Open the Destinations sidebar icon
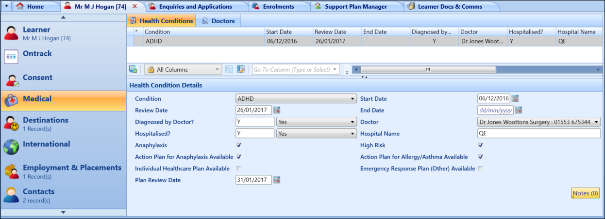The height and width of the screenshot is (219, 605). [x=11, y=124]
